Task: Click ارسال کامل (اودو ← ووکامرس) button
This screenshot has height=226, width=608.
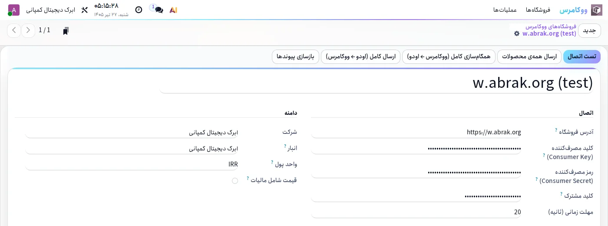Action: coord(360,56)
